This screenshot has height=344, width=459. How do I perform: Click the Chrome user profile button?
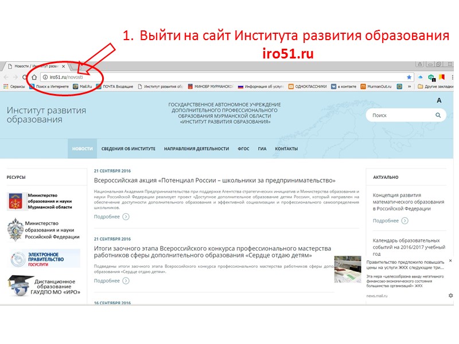(420, 64)
